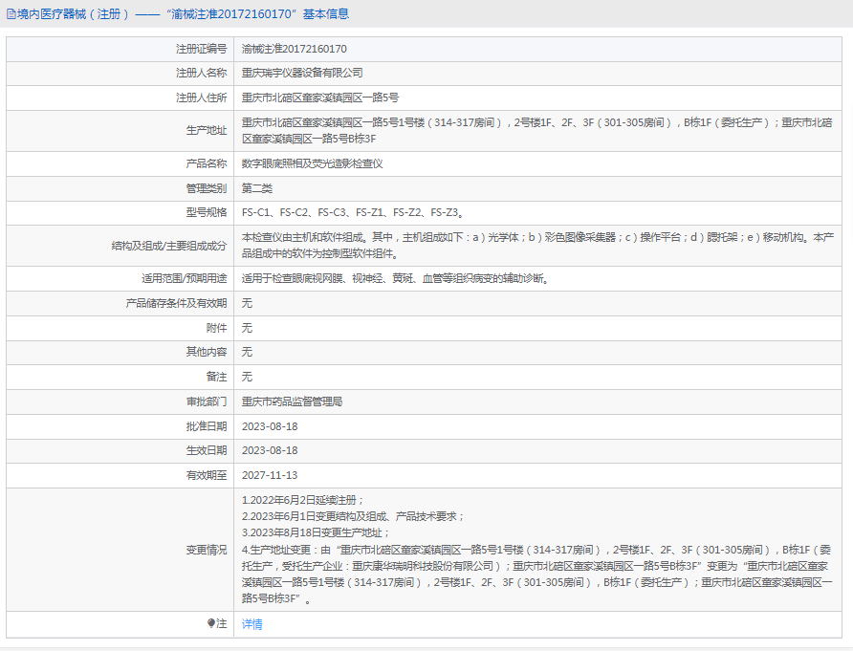853x651 pixels.
Task: Click production address value mentioning 314-317房间
Action: point(536,131)
